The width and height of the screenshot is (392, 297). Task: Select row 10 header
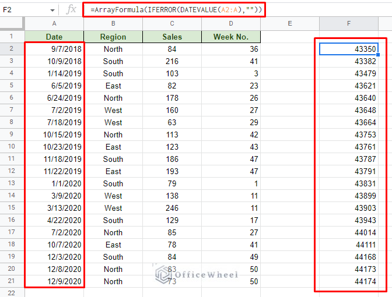[12, 147]
